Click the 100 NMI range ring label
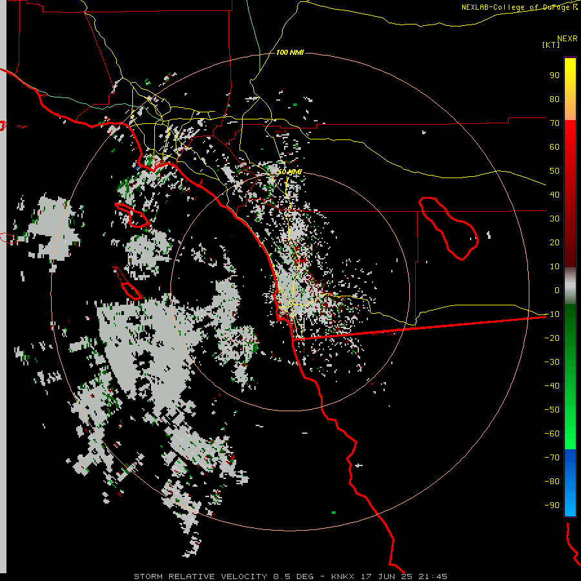The width and height of the screenshot is (581, 581). (290, 52)
